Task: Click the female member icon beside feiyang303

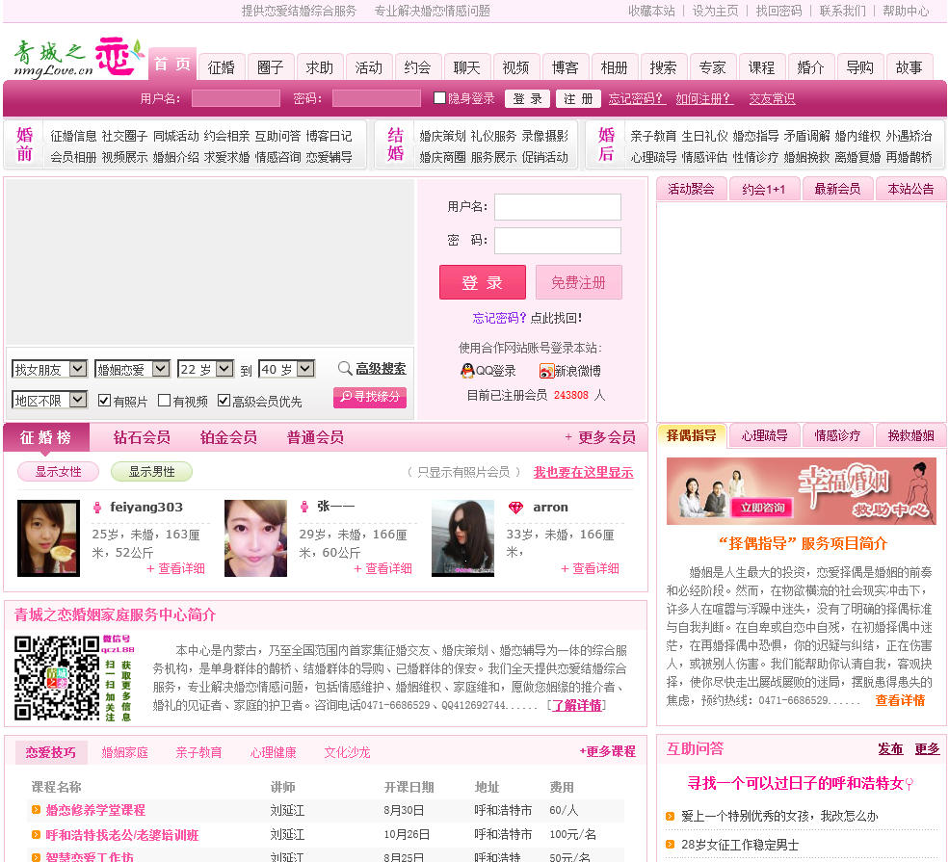Action: click(97, 507)
